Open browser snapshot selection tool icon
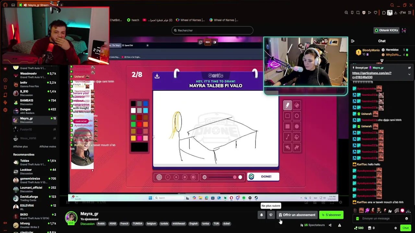415x233 pixels. (358, 13)
